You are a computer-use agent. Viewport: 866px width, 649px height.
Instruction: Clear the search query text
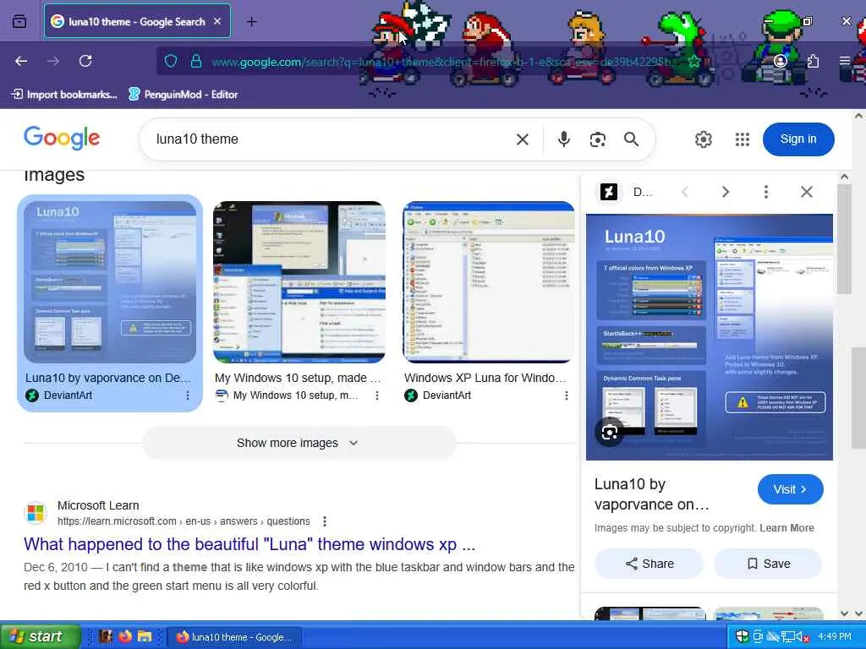523,139
